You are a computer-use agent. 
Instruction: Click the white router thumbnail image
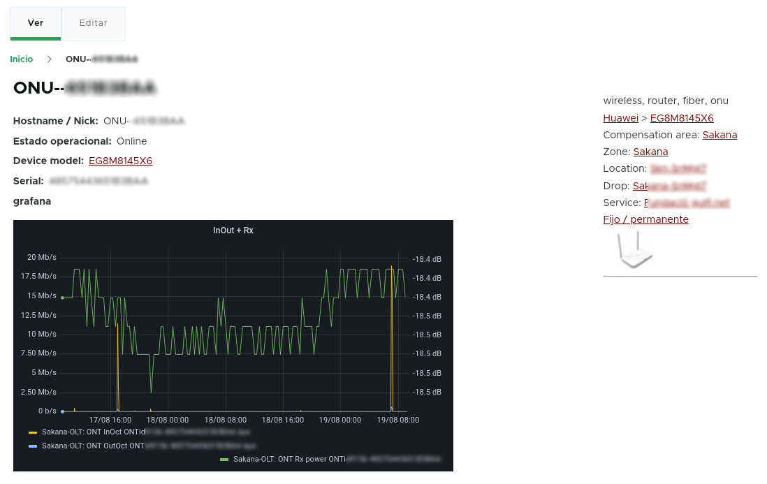tap(634, 249)
